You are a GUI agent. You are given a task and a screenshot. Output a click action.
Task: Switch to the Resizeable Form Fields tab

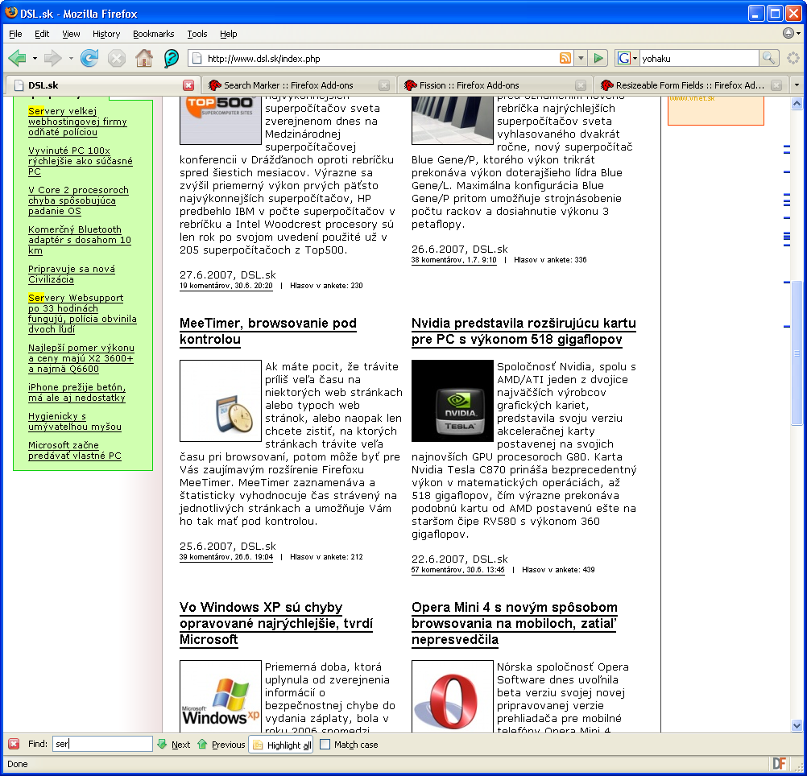pos(689,85)
